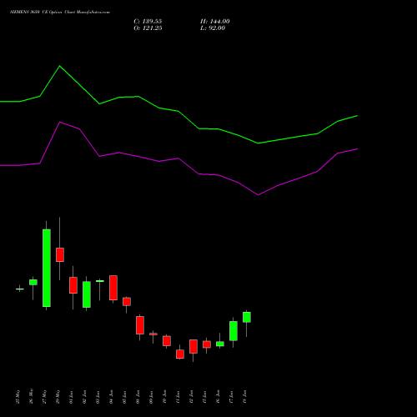The image size is (417, 417).
Task: Select the close value C: 139.55
Action: tap(148, 22)
